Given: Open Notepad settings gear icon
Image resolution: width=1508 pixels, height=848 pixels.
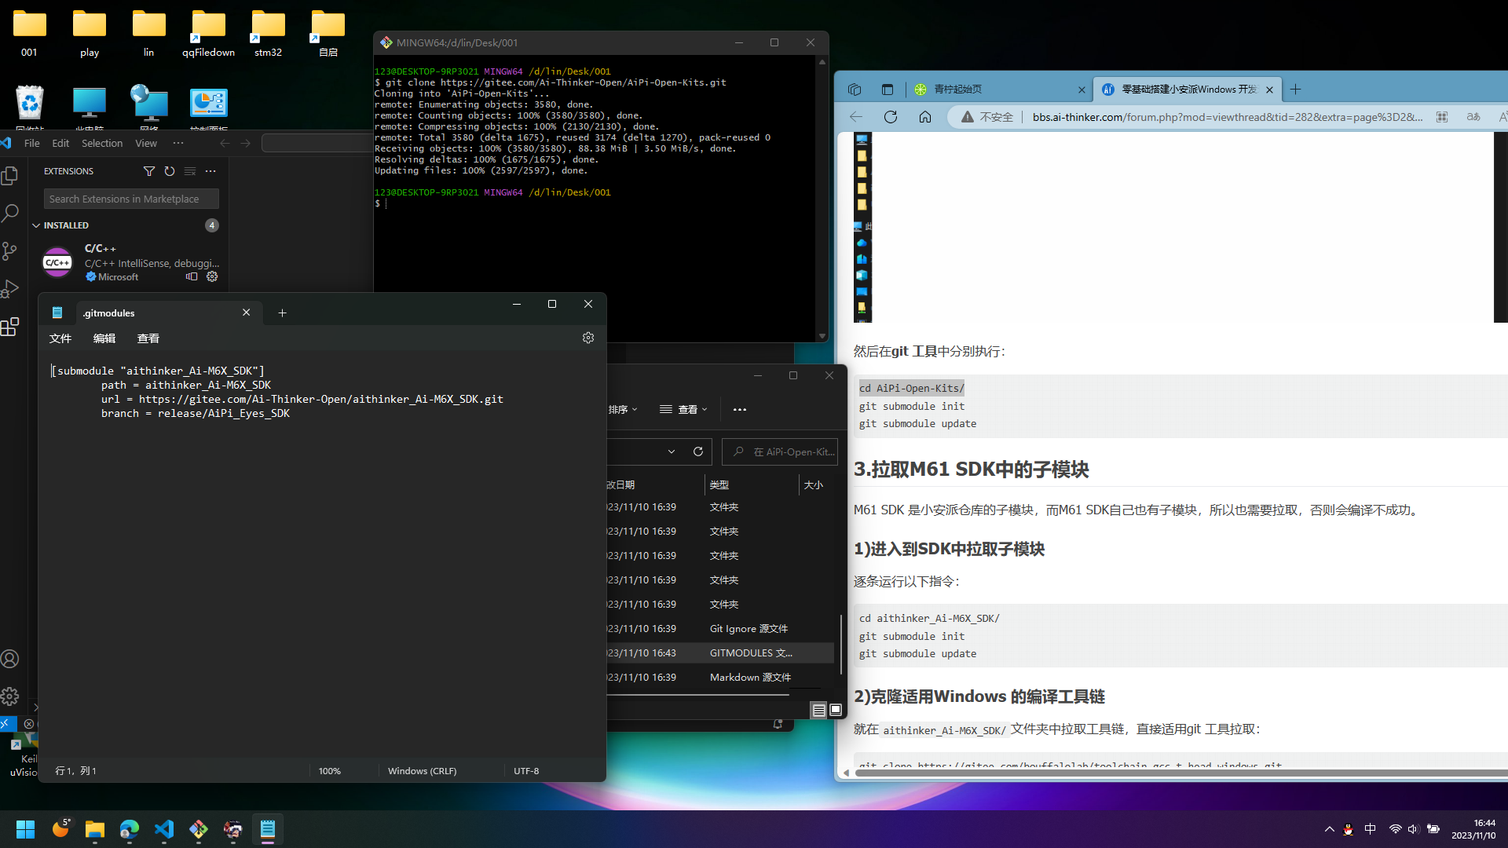Looking at the screenshot, I should 588,338.
